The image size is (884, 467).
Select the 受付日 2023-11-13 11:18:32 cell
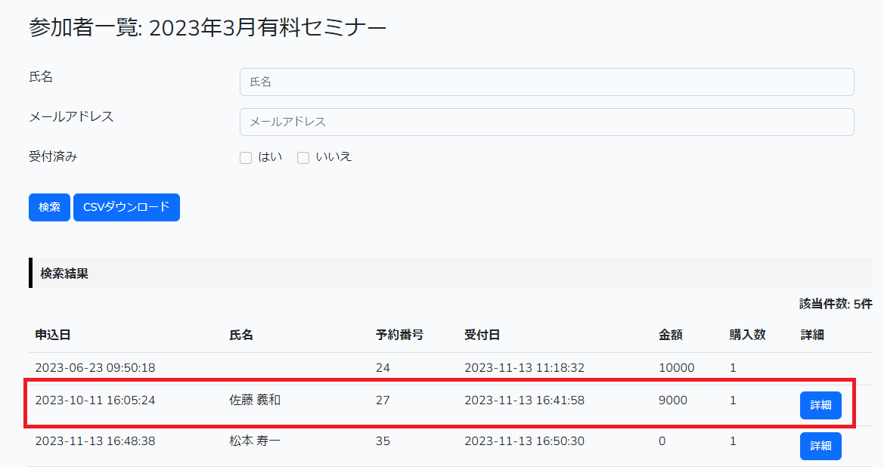click(524, 368)
